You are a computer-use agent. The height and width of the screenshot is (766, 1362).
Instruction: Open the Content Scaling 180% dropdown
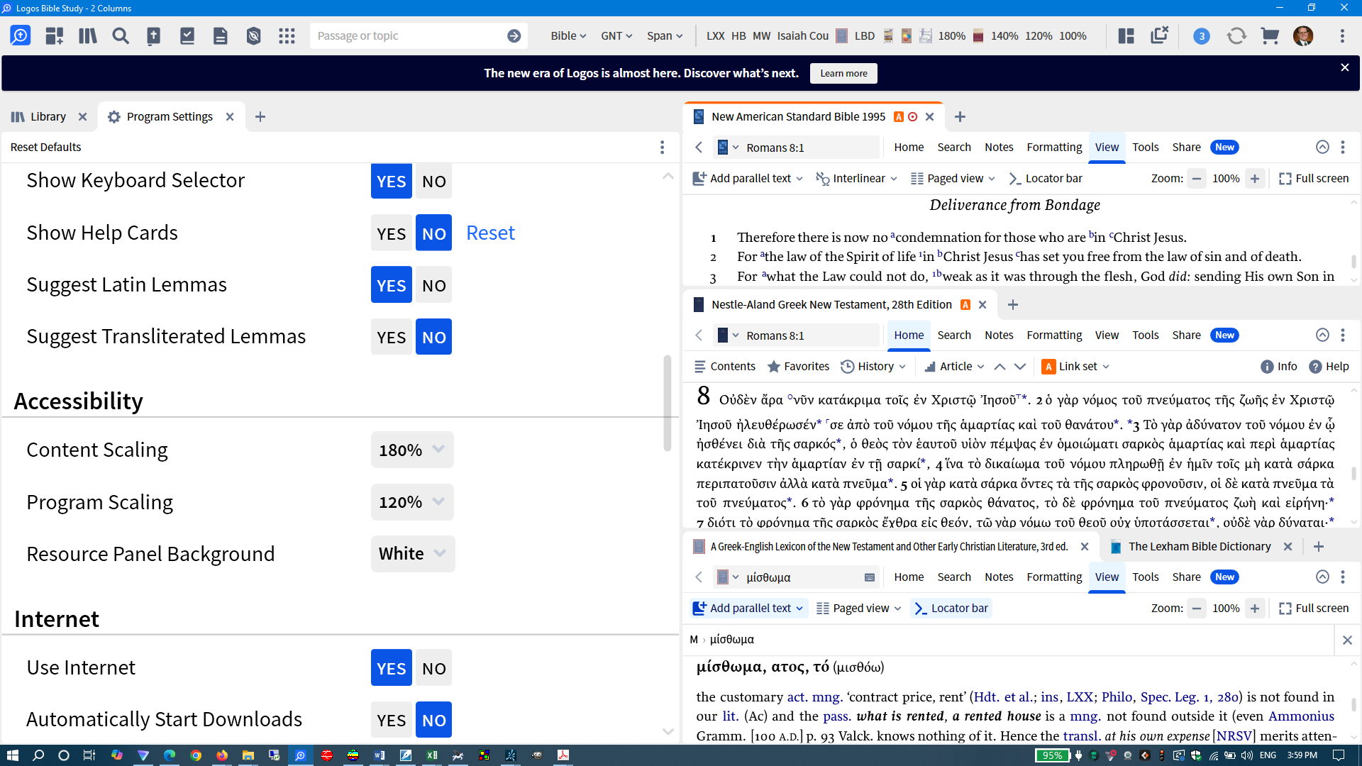(412, 450)
